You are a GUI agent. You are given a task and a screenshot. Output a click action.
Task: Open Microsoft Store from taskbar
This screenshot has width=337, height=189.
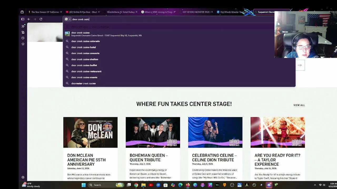click(x=166, y=185)
